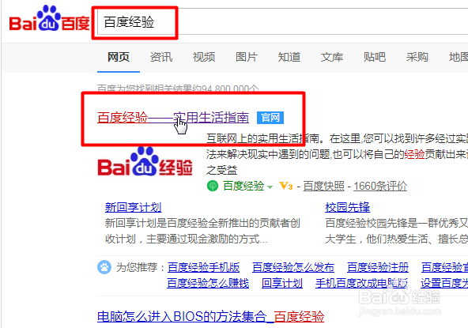Open recommended link 回享计划
This screenshot has height=328, width=468.
pyautogui.click(x=282, y=283)
